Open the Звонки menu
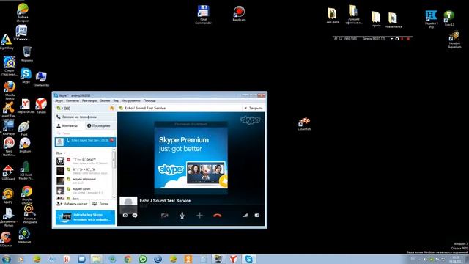Image resolution: width=469 pixels, height=264 pixels. pos(105,101)
